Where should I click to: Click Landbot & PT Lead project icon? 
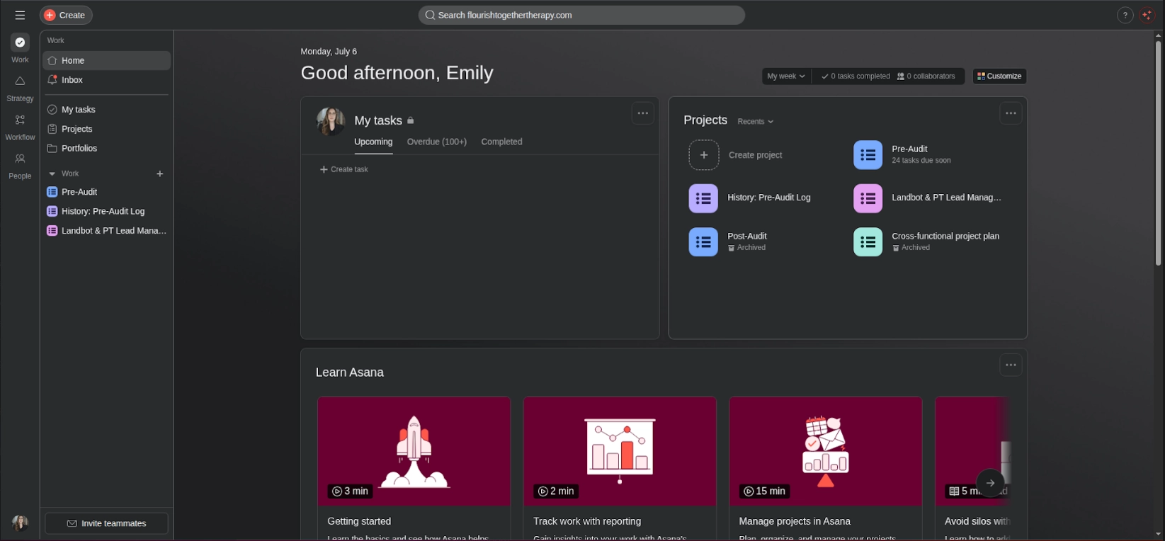pos(868,198)
